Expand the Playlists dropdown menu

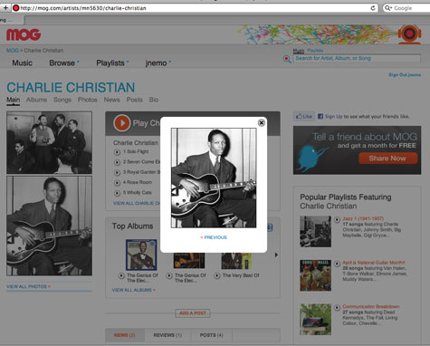[x=112, y=62]
